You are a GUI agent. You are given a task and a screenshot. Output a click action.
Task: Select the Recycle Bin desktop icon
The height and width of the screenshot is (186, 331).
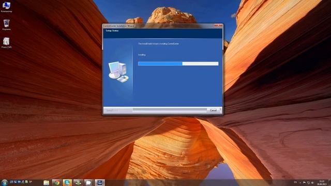6,25
